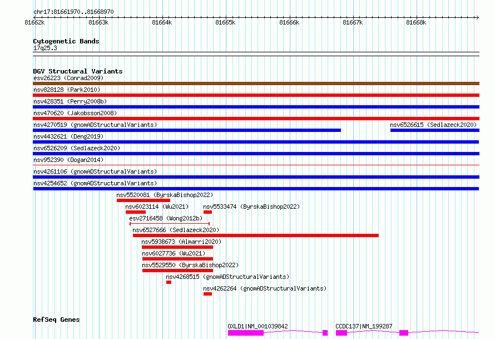The width and height of the screenshot is (495, 339).
Task: Click the 81664k ruler tick label
Action: [x=162, y=23]
